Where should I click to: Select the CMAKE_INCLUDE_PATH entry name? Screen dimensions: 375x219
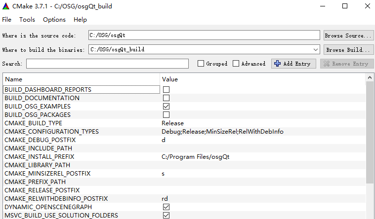pos(38,148)
